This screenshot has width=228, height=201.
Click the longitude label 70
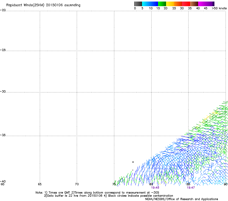click(77, 184)
